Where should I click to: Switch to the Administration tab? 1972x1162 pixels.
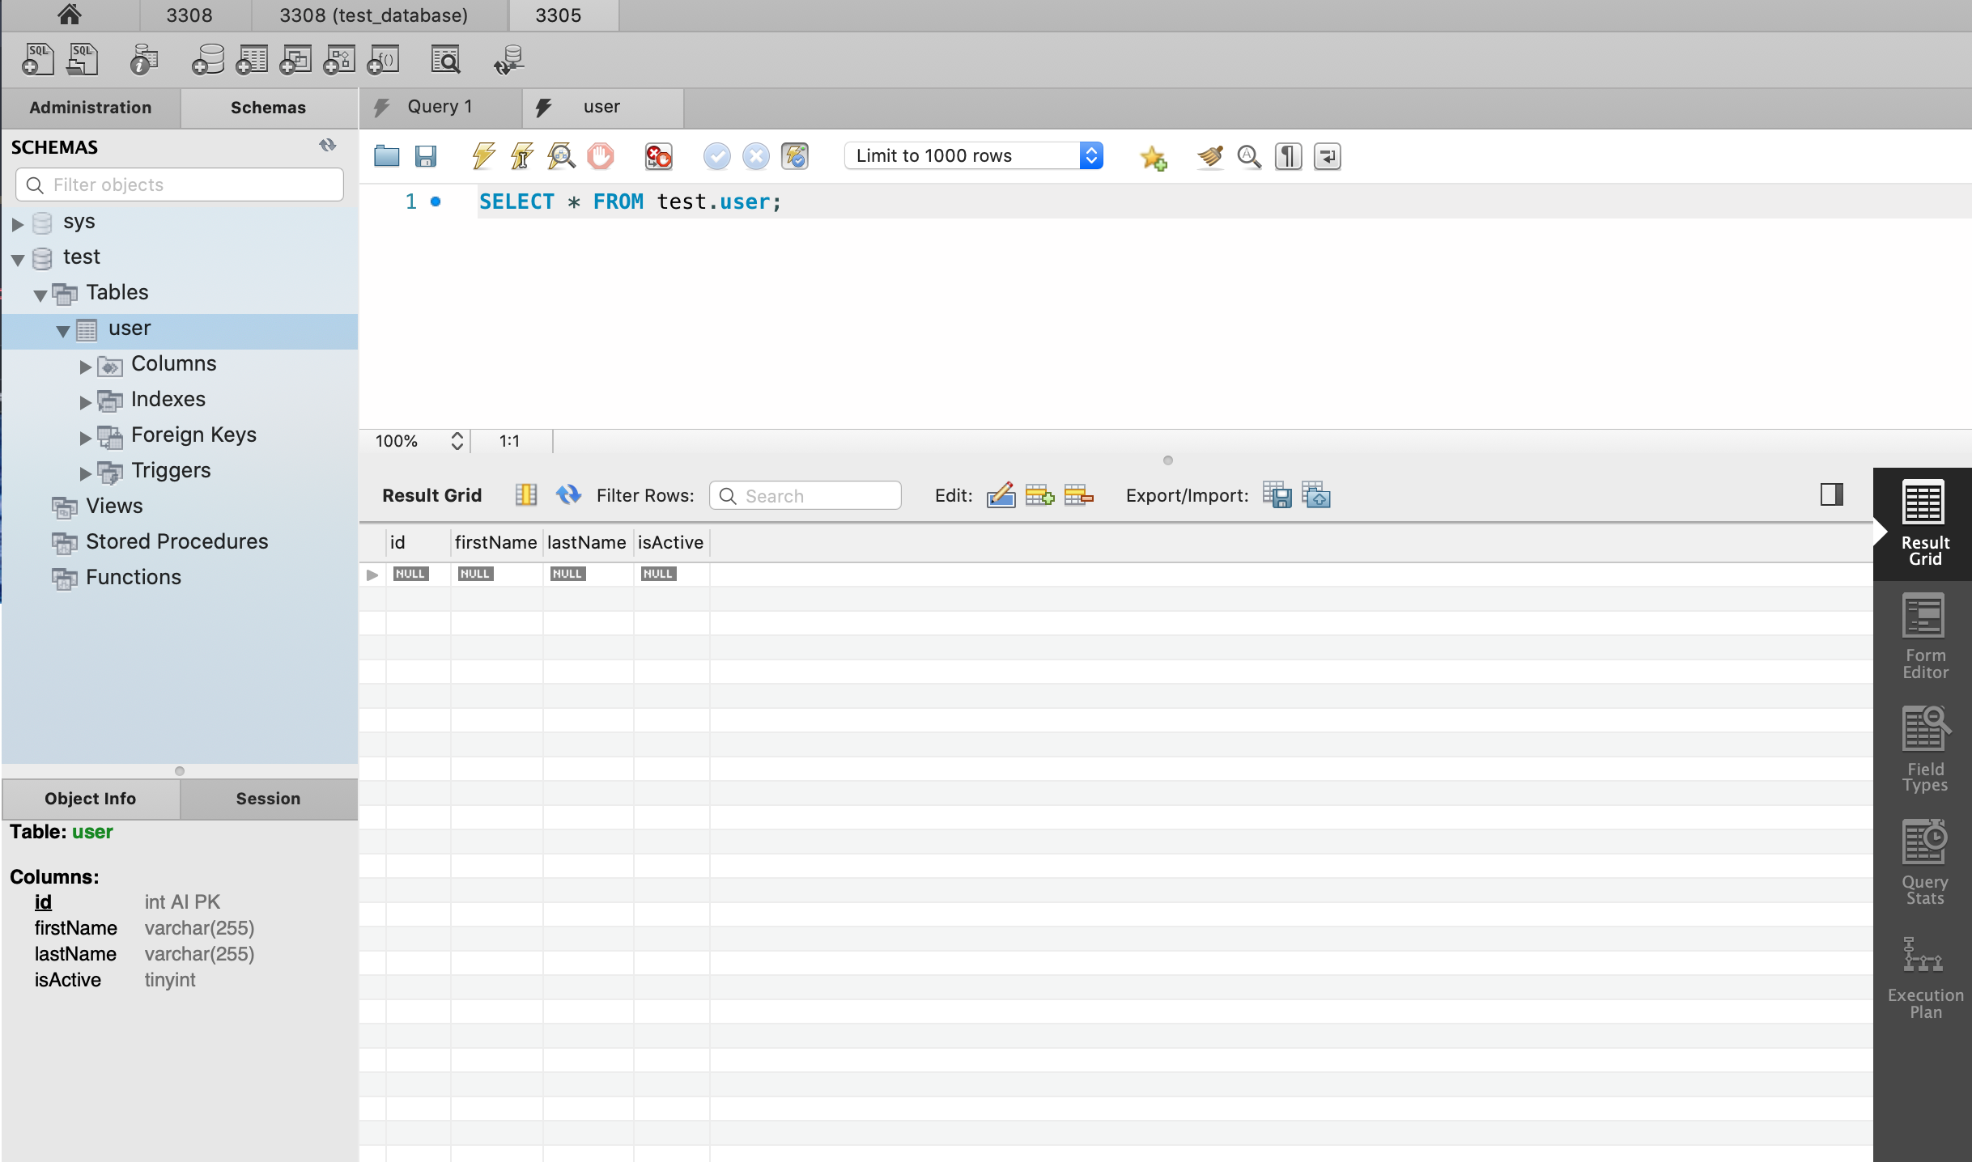point(91,108)
